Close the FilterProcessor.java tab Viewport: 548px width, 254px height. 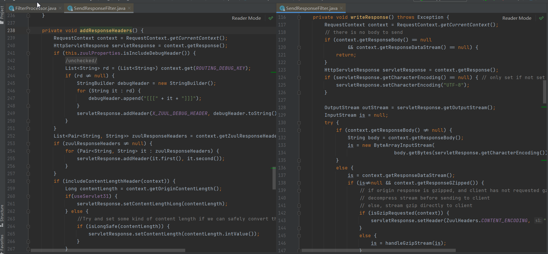point(60,8)
